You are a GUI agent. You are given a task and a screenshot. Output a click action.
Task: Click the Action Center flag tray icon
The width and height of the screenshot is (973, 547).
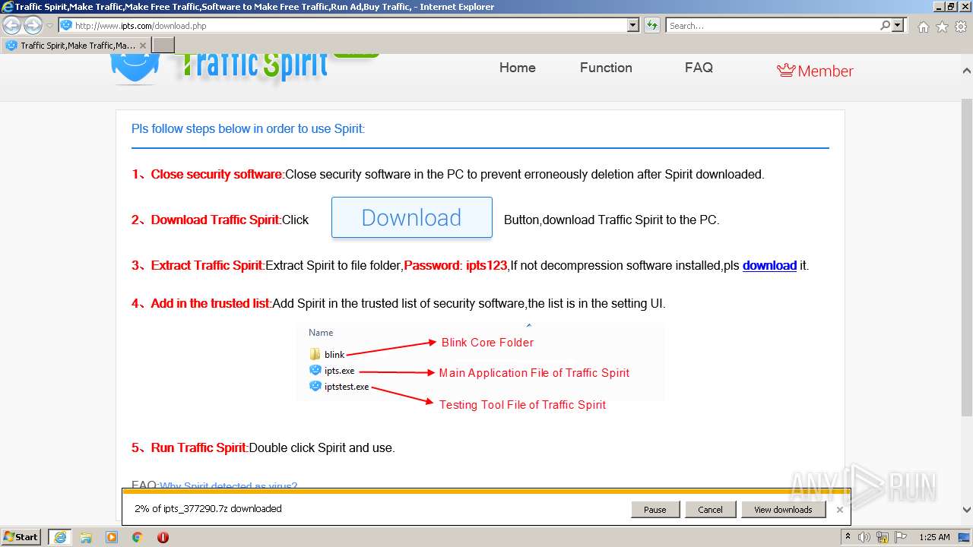[900, 537]
